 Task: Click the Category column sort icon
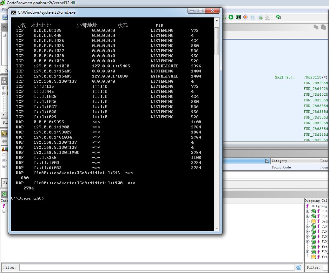[x=267, y=161]
